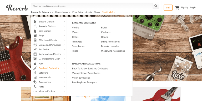
Task: Click the DJ and Lighting Gear turntable icon
Action: [35, 59]
